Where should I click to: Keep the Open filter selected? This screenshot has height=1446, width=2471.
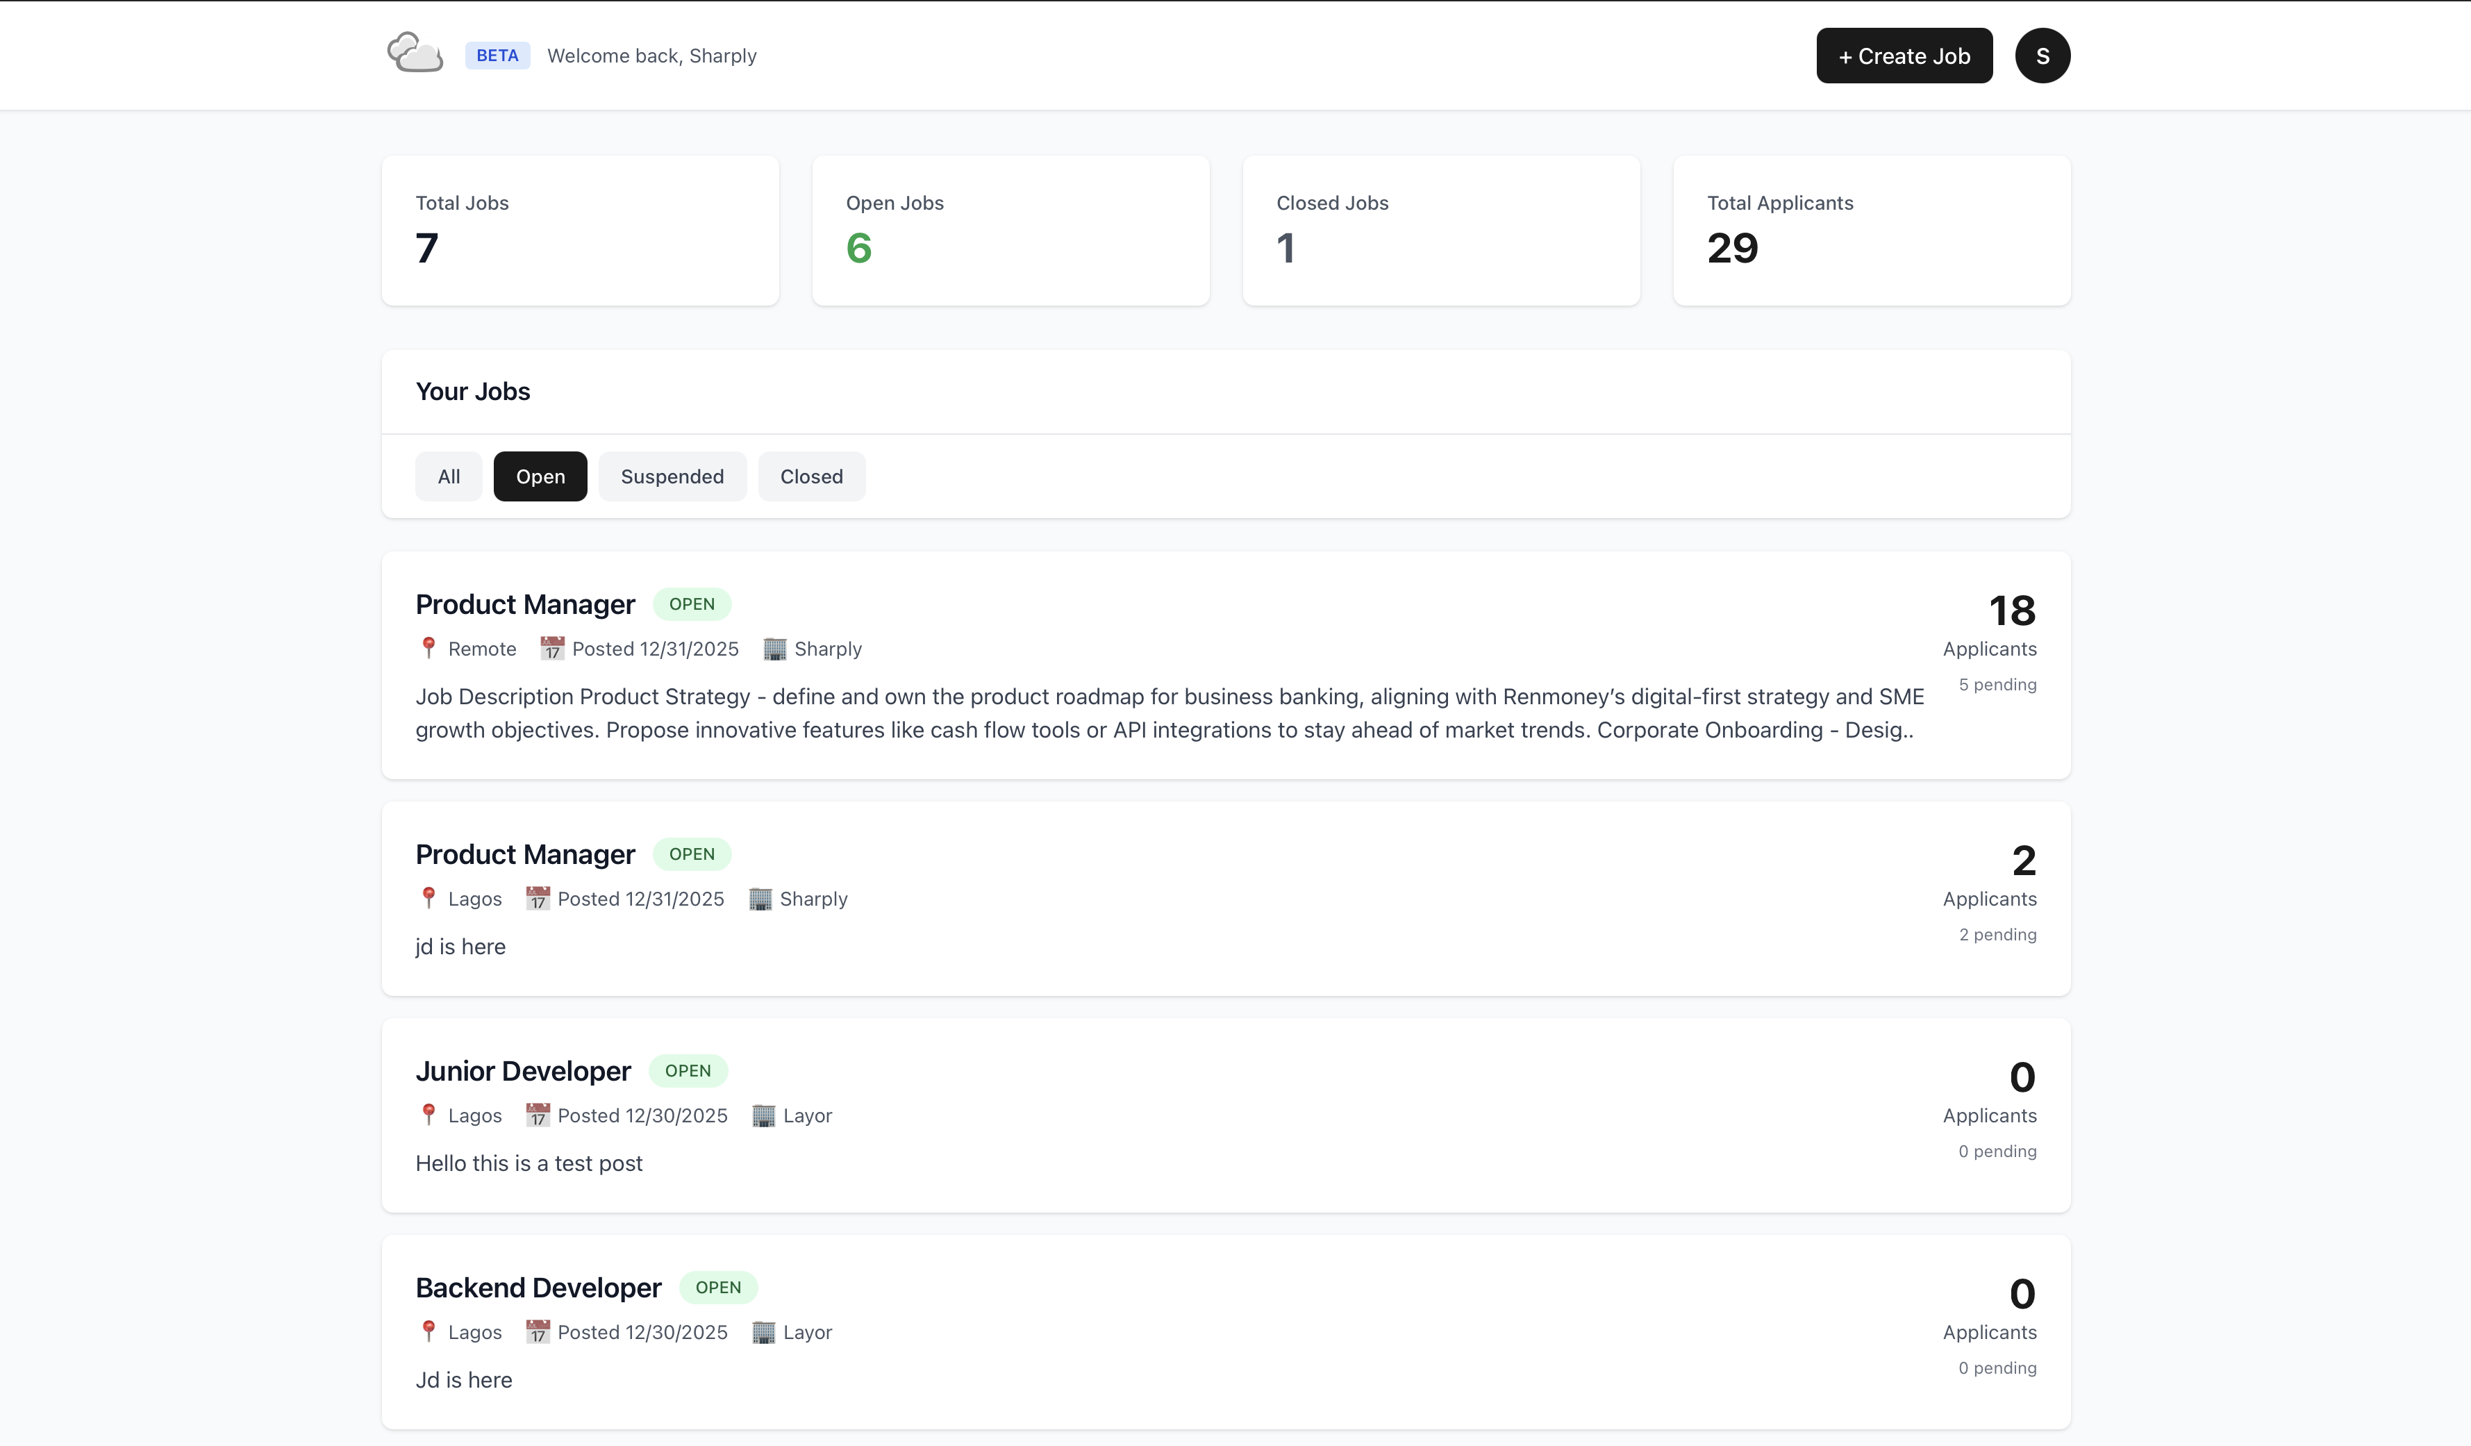pyautogui.click(x=540, y=476)
